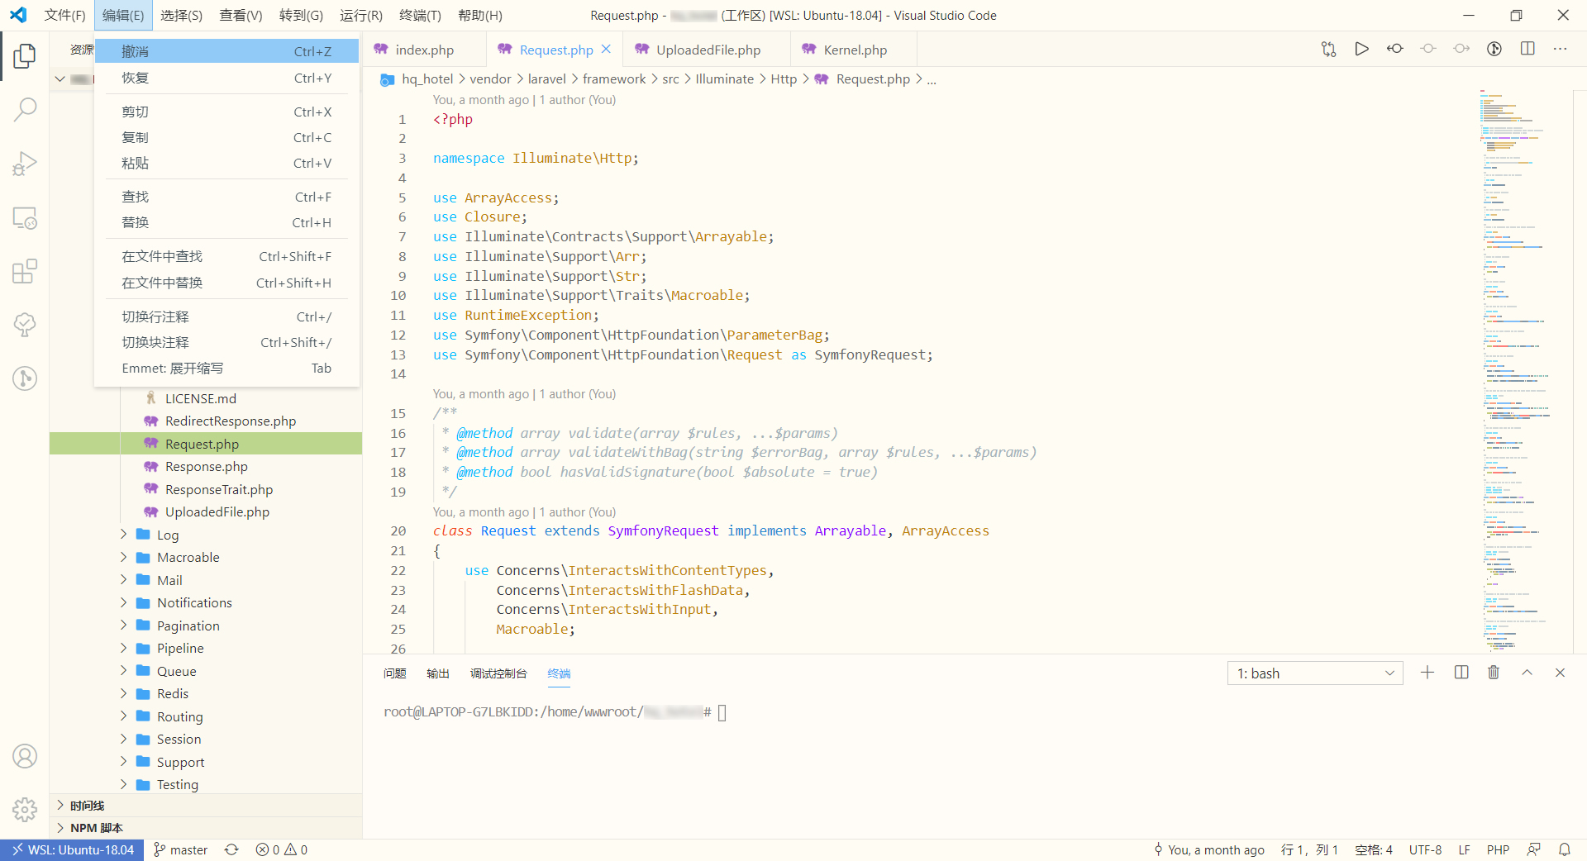
Task: Choose 恢复 from the Edit menu
Action: click(x=226, y=78)
